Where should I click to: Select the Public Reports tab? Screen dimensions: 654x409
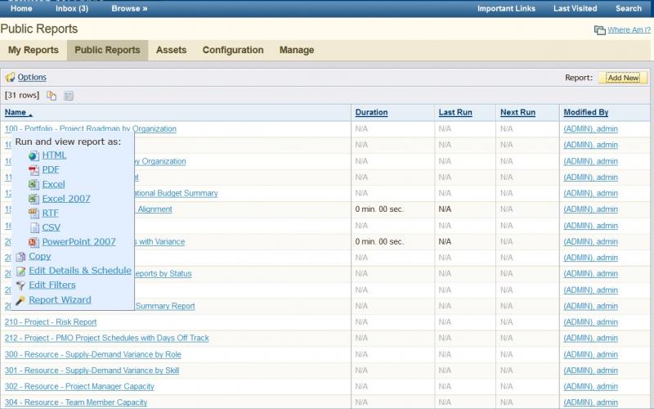107,50
